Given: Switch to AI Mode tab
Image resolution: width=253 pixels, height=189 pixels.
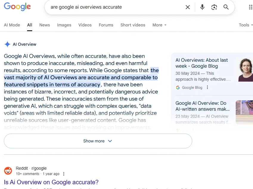Looking at the screenshot, I should coord(12,25).
